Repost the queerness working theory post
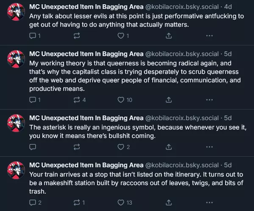Image resolution: width=254 pixels, height=211 pixels. (x=79, y=100)
